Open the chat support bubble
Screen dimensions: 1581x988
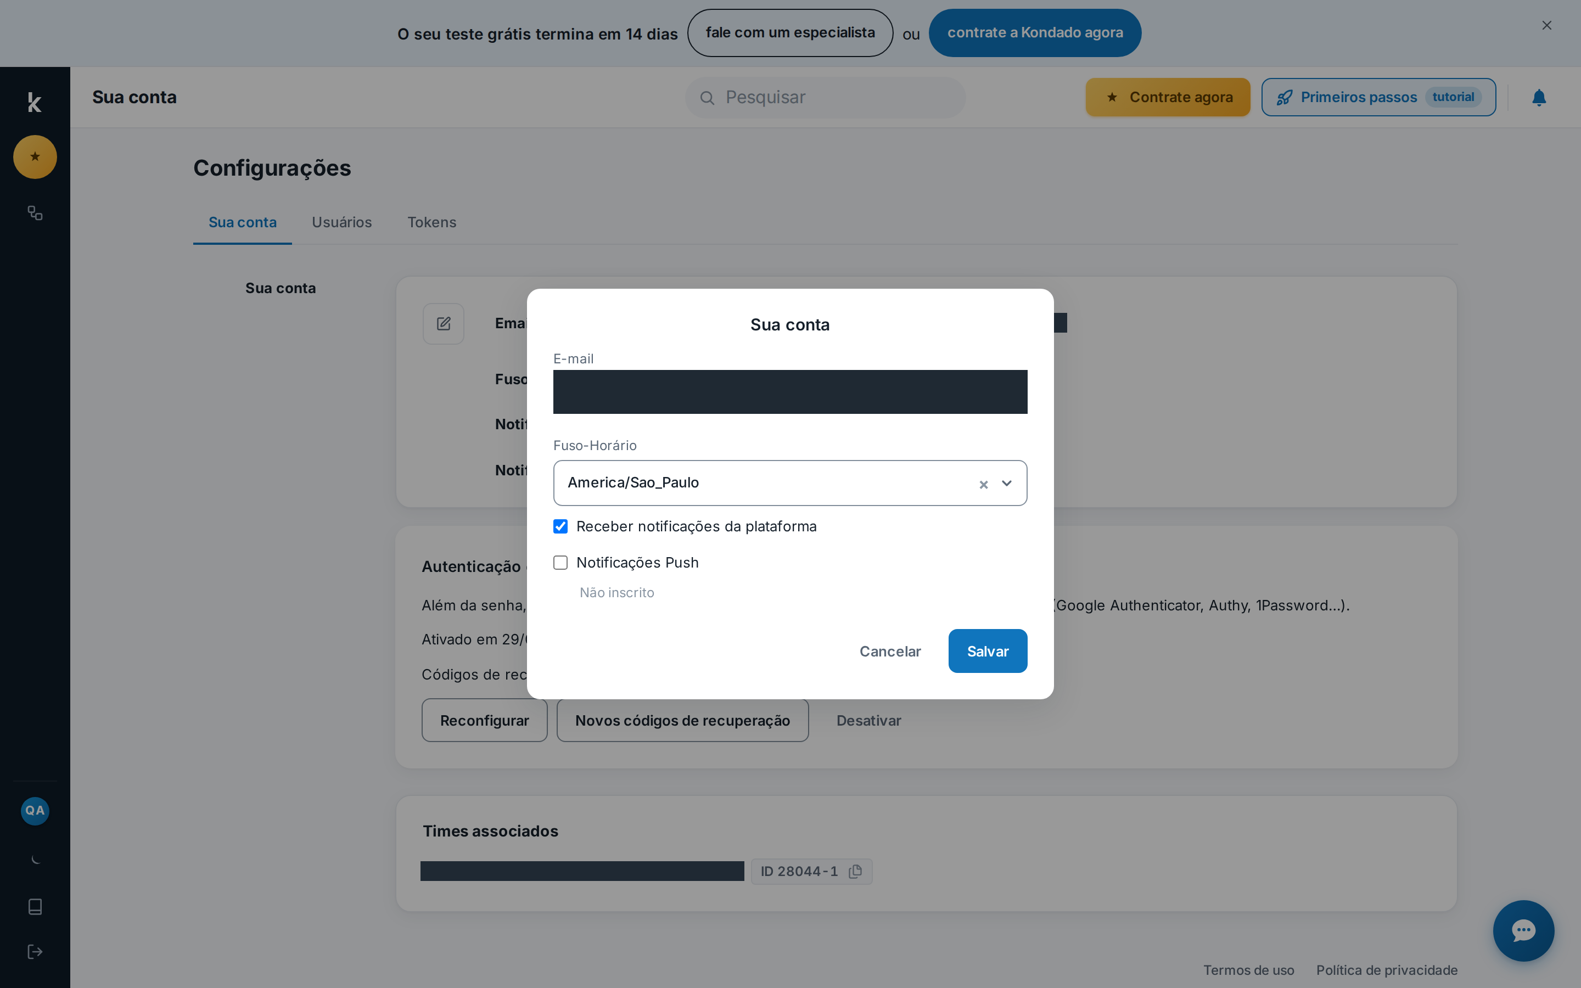[1523, 930]
